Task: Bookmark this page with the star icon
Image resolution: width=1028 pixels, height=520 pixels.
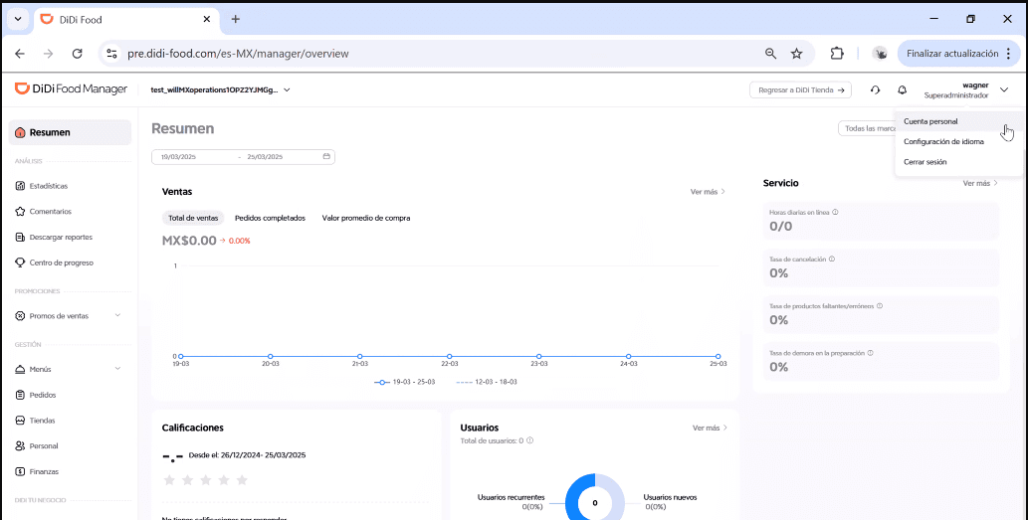Action: tap(796, 54)
